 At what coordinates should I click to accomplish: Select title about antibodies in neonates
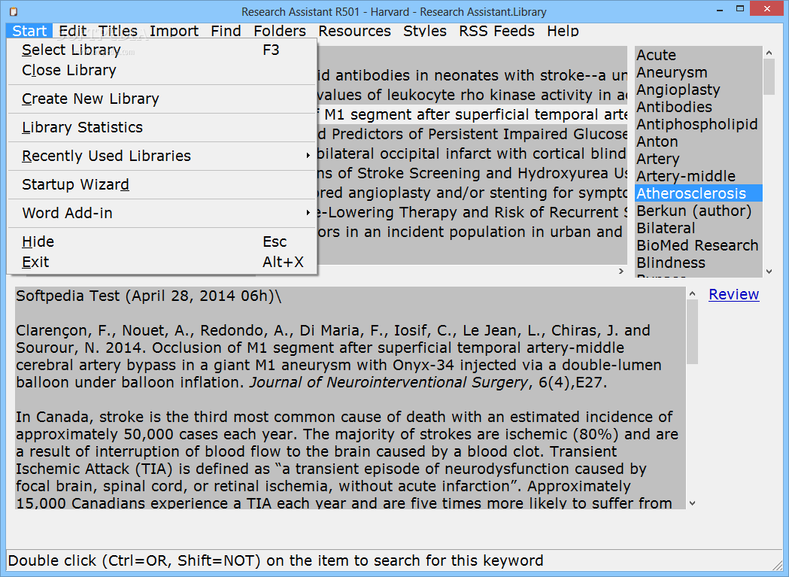click(x=472, y=75)
